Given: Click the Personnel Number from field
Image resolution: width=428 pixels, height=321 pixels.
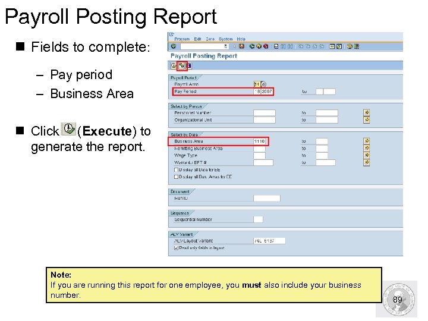Looking at the screenshot, I should 264,113.
